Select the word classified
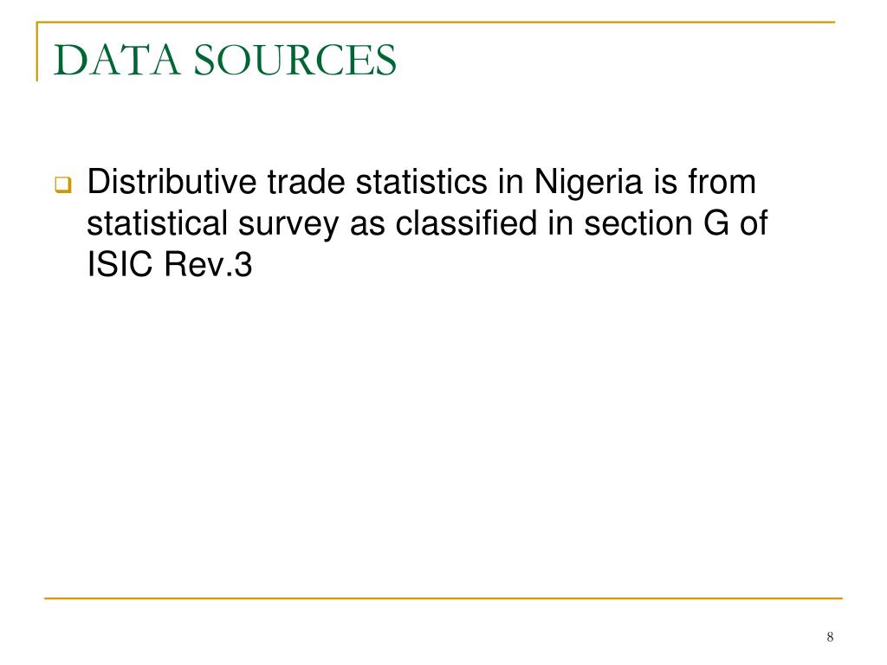887x665 pixels. [x=465, y=223]
